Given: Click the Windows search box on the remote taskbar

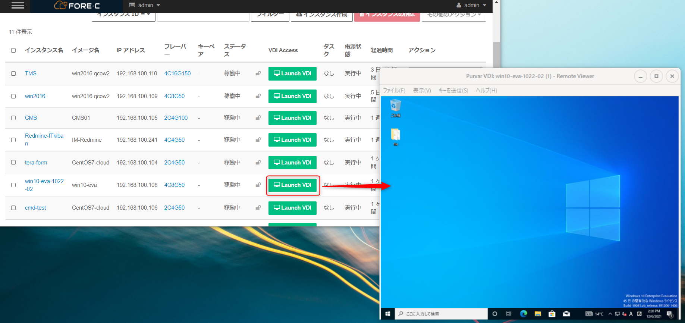Looking at the screenshot, I should pyautogui.click(x=442, y=314).
